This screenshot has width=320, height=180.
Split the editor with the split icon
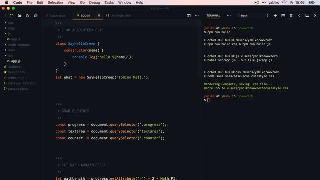click(189, 15)
